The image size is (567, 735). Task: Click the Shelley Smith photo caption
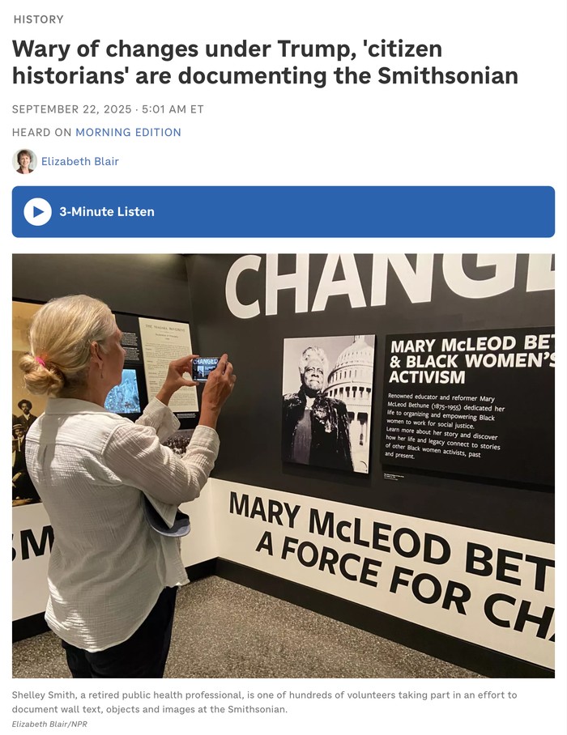click(264, 702)
